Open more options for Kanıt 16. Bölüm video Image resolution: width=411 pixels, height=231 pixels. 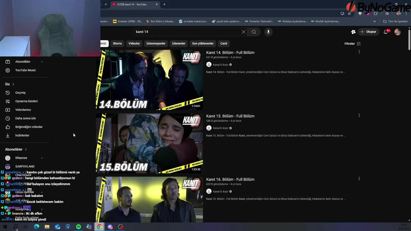[x=359, y=179]
